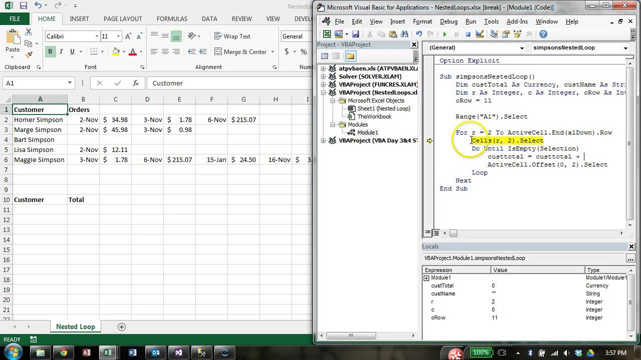This screenshot has height=360, width=641.
Task: Toggle Align Left in Excel ribbon
Action: tap(154, 51)
